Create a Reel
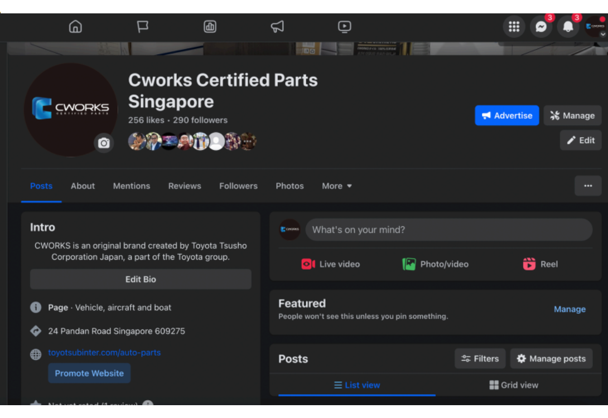The image size is (608, 418). tap(540, 264)
